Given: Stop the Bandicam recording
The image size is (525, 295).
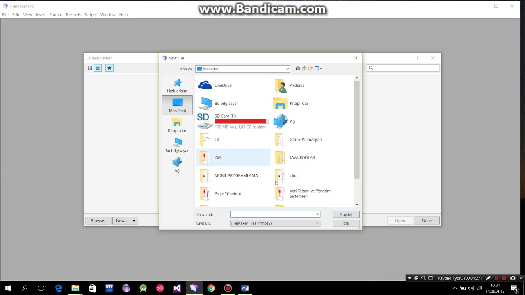Looking at the screenshot, I should [x=504, y=278].
